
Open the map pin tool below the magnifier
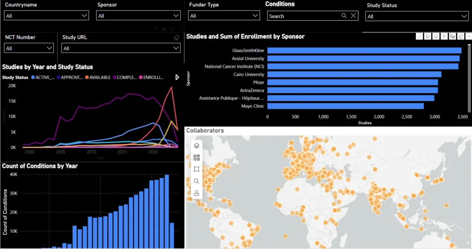point(196,193)
